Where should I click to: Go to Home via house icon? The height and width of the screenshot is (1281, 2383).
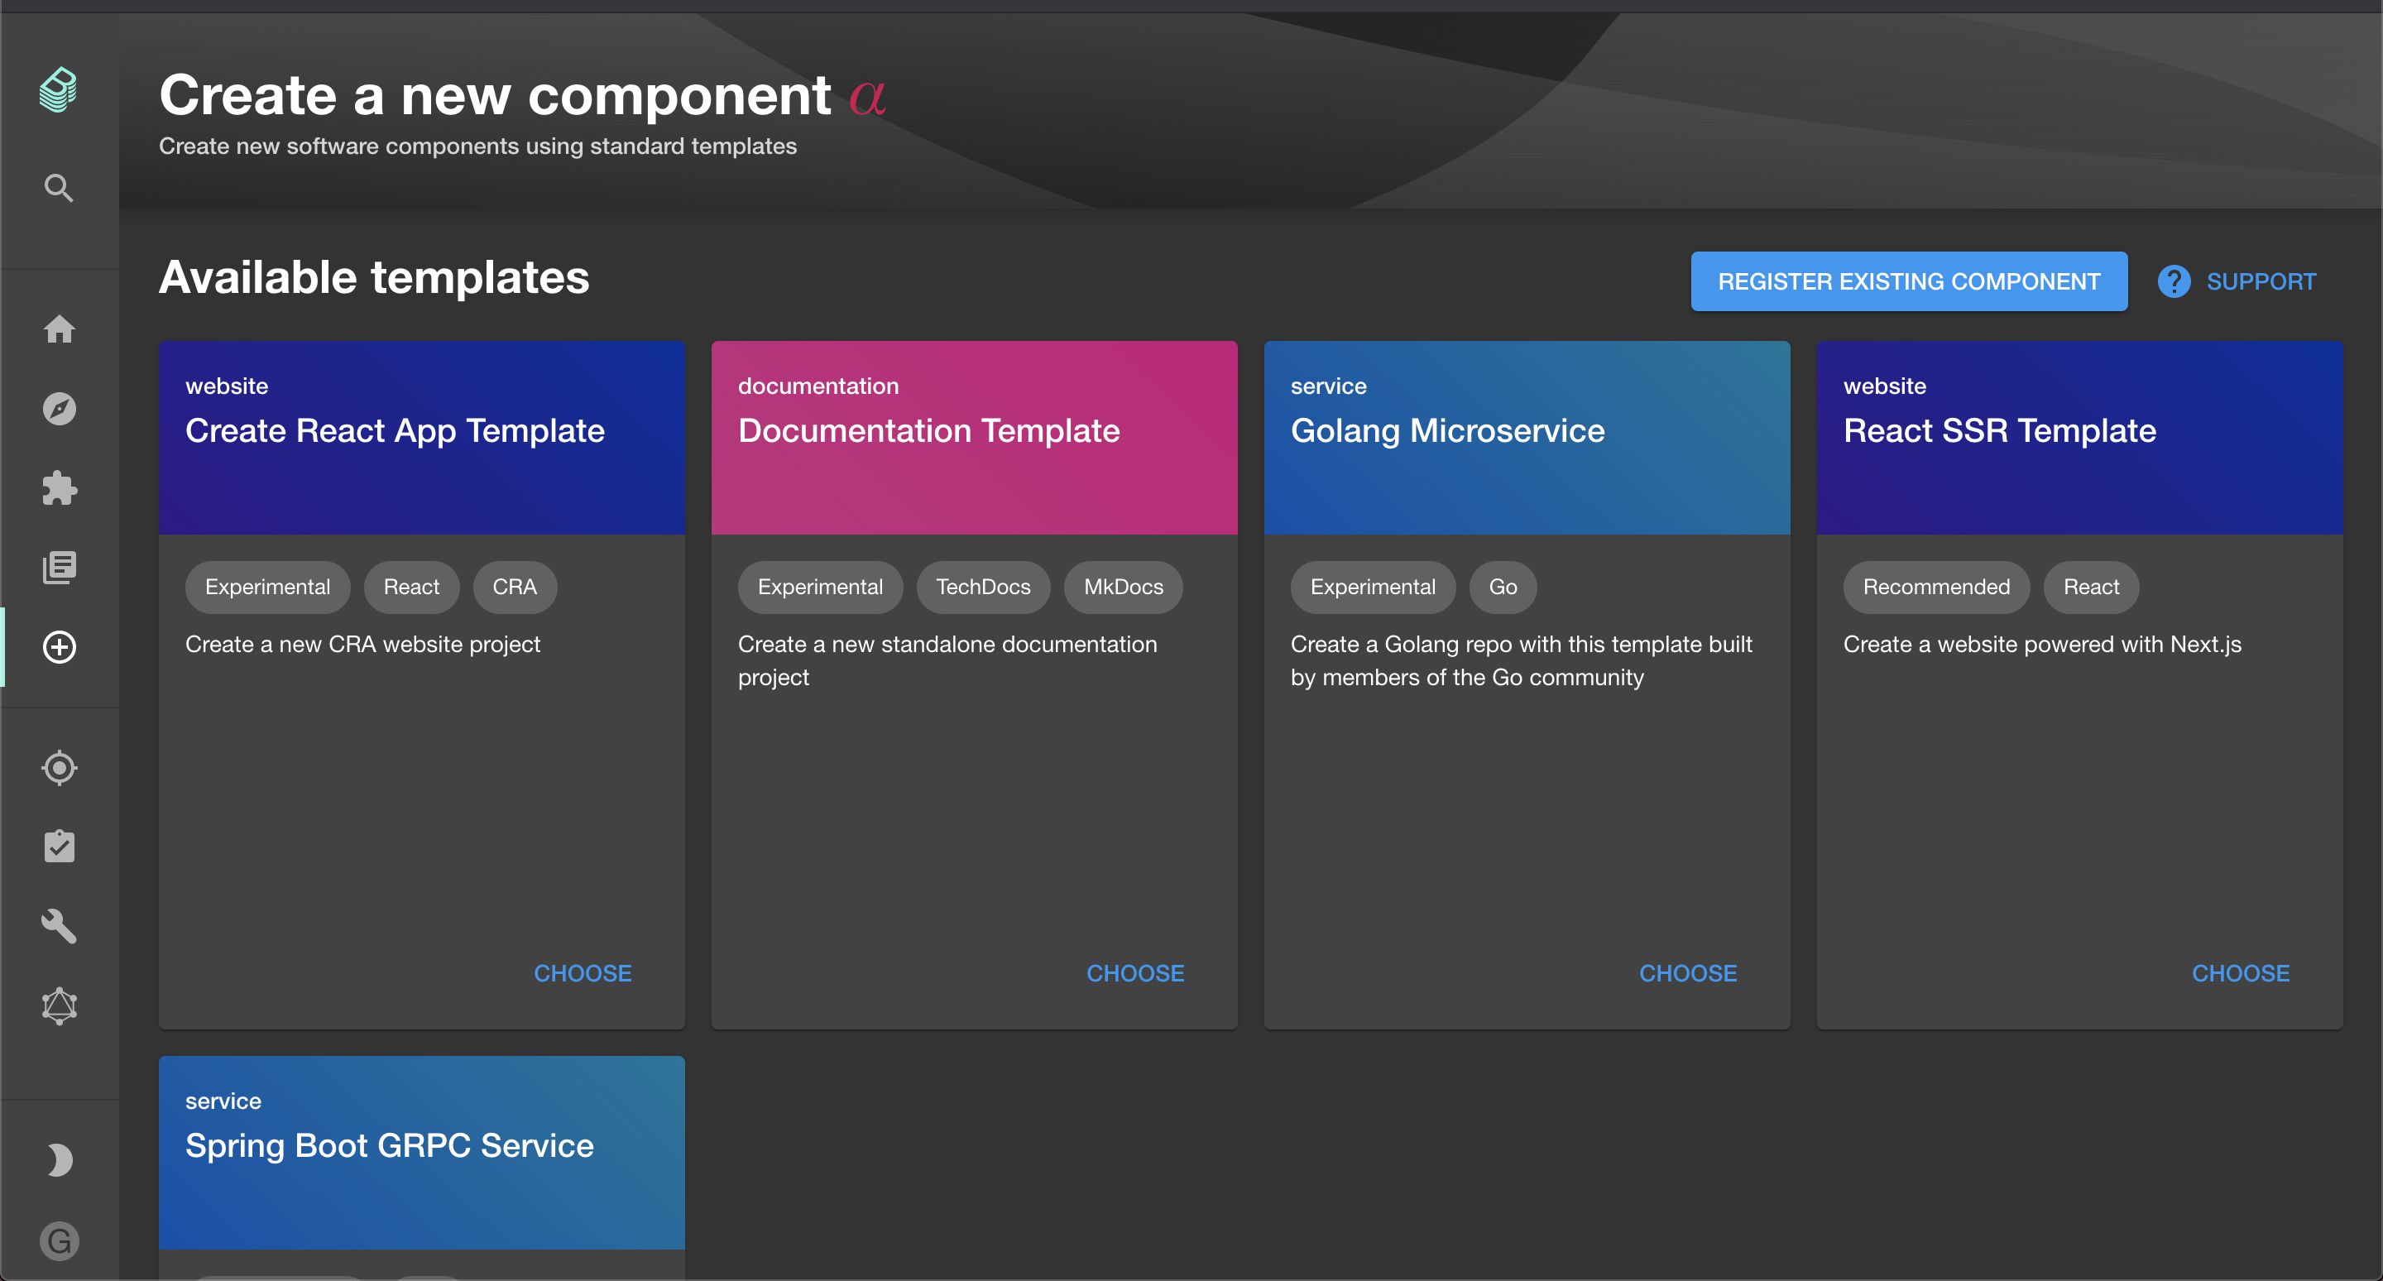point(60,329)
